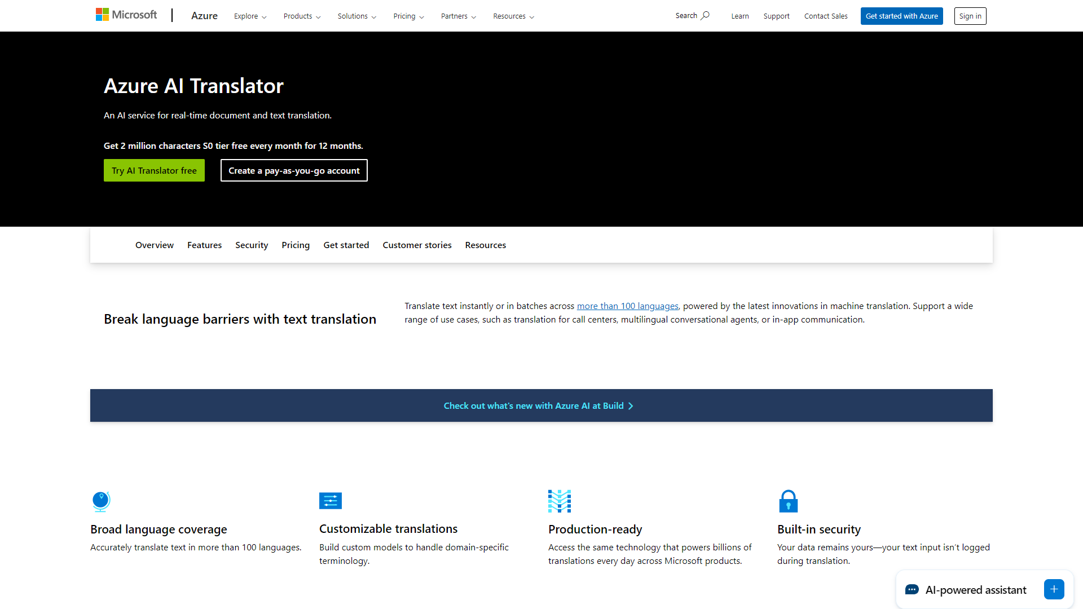Image resolution: width=1083 pixels, height=609 pixels.
Task: Click the Microsoft logo icon
Action: click(x=103, y=16)
